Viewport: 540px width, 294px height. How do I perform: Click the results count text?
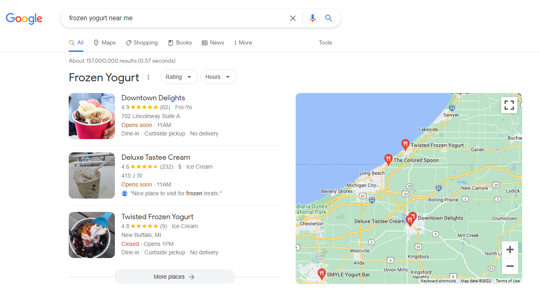click(122, 61)
